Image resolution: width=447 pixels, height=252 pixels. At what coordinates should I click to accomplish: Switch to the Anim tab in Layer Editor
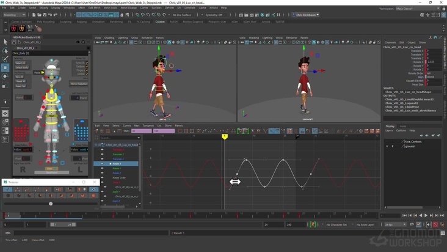[x=403, y=126]
